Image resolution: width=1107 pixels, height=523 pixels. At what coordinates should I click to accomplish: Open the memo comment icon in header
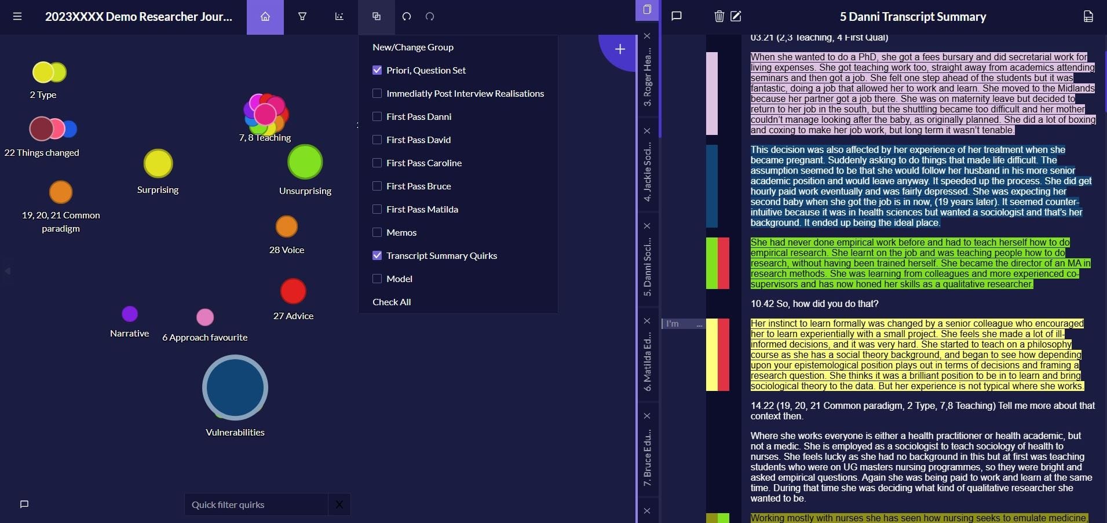[676, 17]
